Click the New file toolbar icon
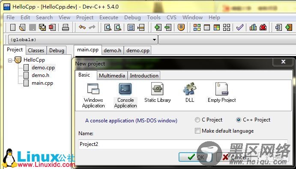The image size is (296, 169). (x=13, y=27)
